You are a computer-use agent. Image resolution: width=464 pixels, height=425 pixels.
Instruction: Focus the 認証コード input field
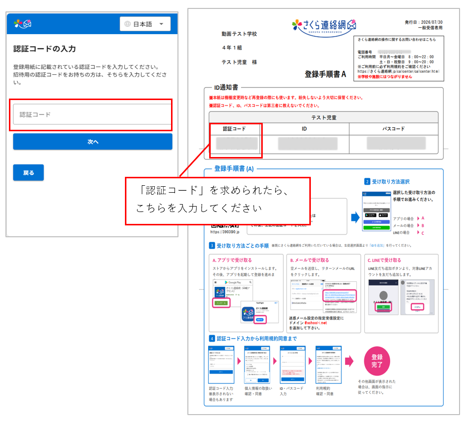point(92,114)
